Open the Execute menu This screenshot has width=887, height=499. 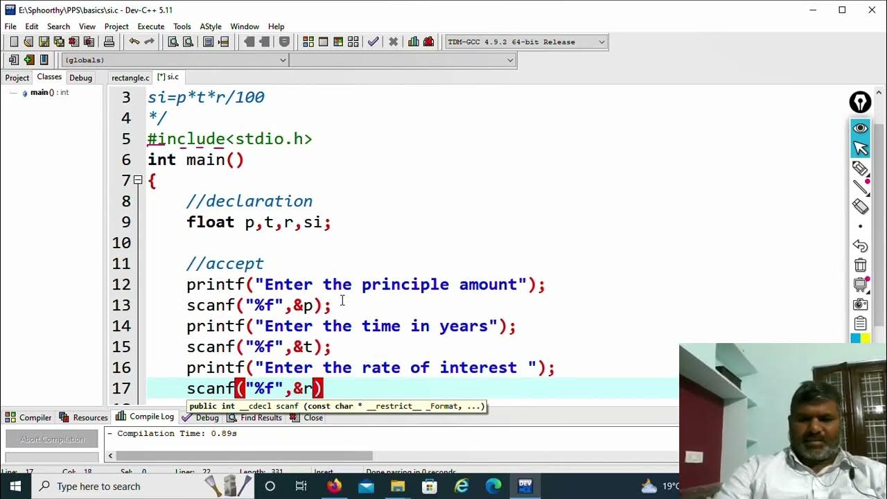(x=150, y=26)
